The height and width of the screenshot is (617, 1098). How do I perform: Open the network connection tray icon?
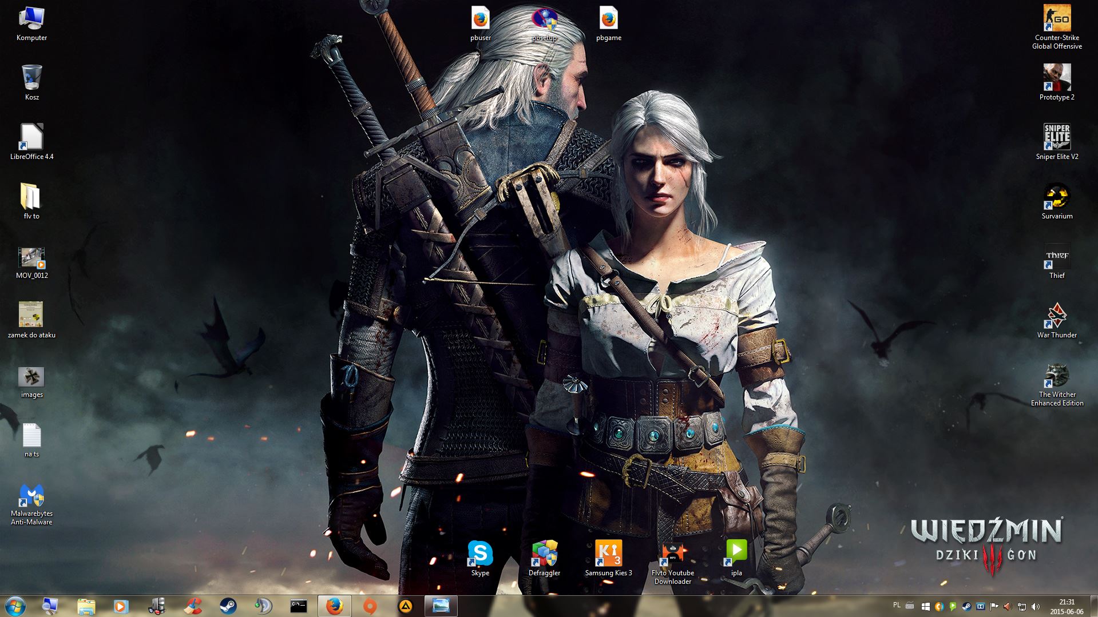click(x=1021, y=606)
